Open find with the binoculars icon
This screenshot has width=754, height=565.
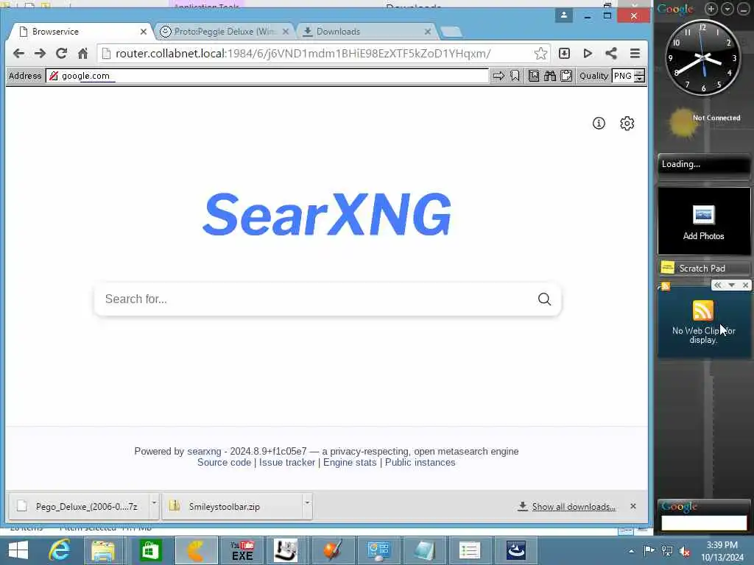[550, 76]
